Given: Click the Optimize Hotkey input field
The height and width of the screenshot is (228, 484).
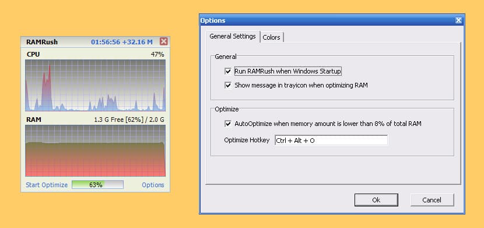Looking at the screenshot, I should 331,141.
